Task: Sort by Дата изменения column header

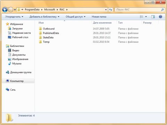Action: coord(102,23)
